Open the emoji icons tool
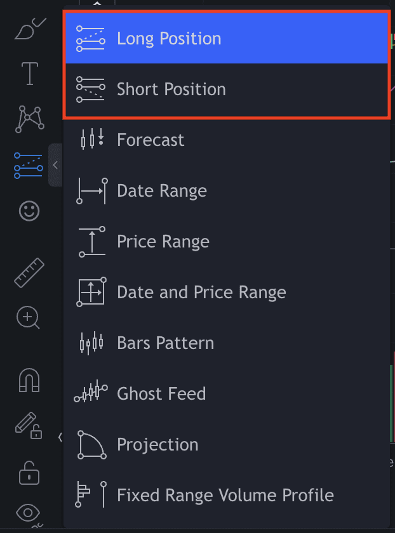The height and width of the screenshot is (533, 395). (29, 211)
